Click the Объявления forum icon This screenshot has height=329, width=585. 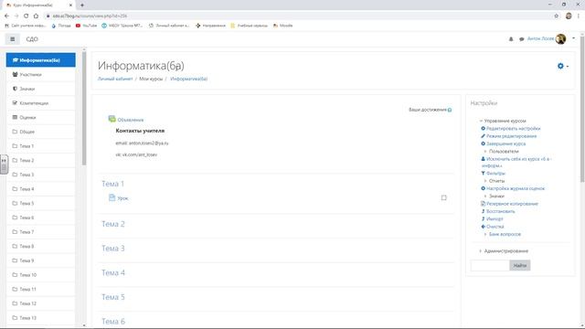(112, 119)
